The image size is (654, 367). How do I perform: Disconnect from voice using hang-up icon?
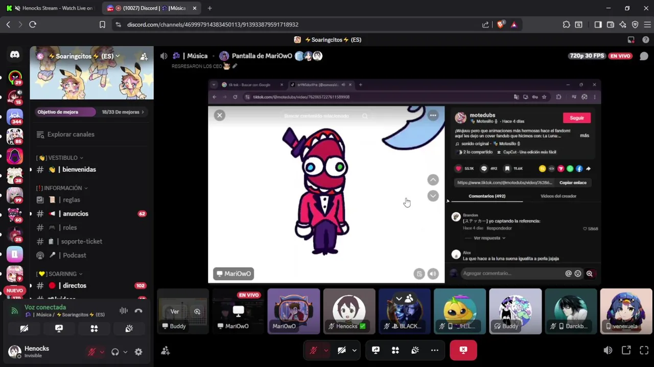pyautogui.click(x=138, y=310)
